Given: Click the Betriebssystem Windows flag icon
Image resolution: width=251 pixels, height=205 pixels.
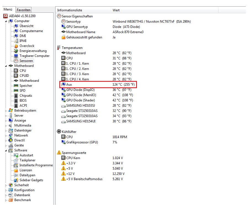Looking at the screenshot, I should point(11,111).
